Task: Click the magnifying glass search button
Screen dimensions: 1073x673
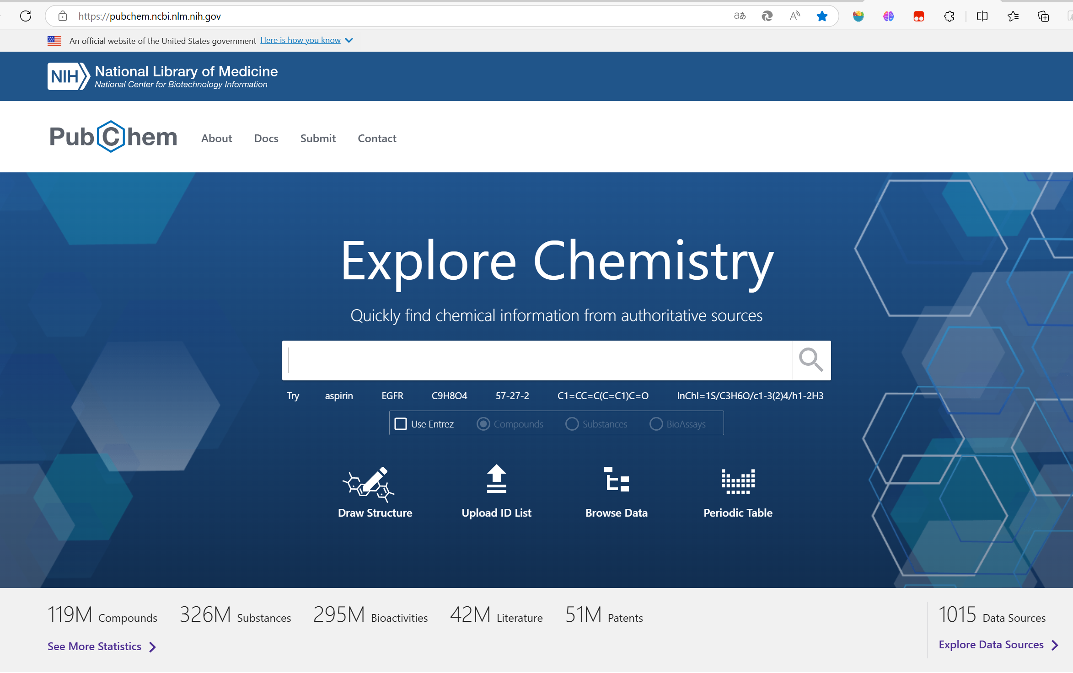Action: (811, 360)
